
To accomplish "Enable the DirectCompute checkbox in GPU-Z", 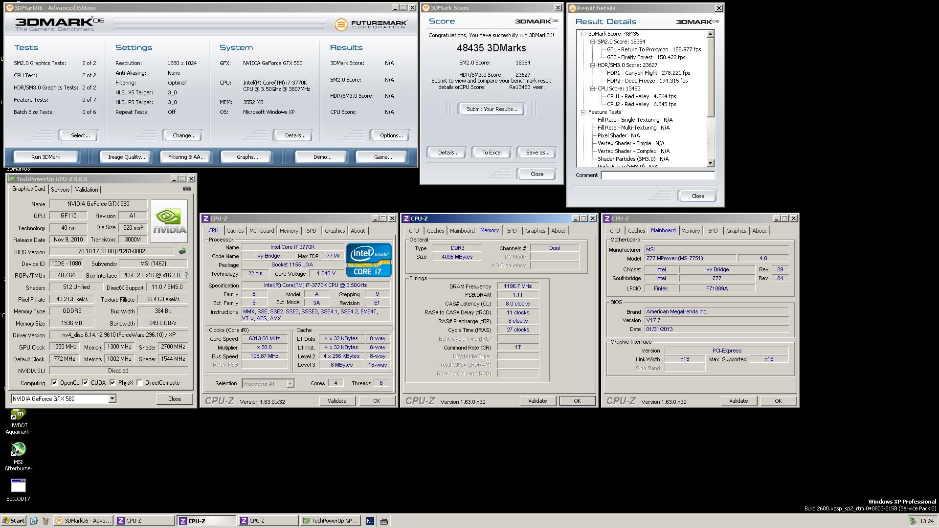I will pos(140,383).
